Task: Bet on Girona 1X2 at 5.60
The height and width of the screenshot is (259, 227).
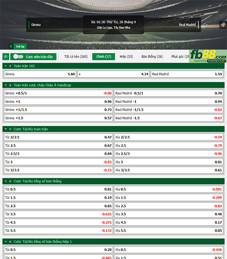Action: pyautogui.click(x=40, y=74)
